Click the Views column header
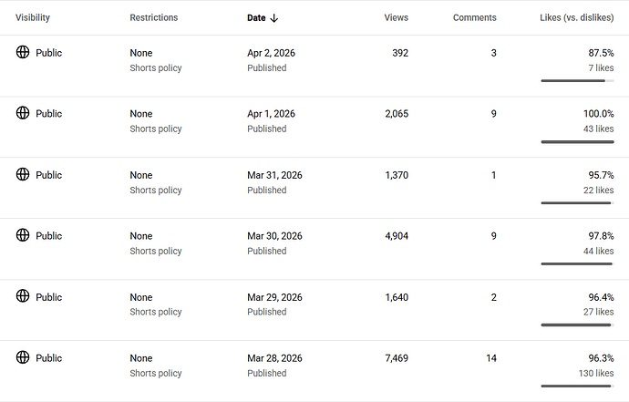This screenshot has width=629, height=402. point(396,18)
